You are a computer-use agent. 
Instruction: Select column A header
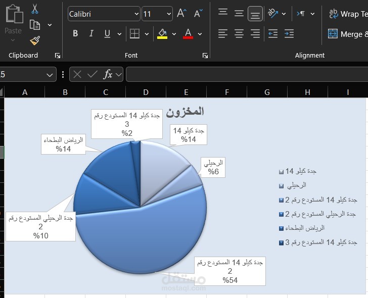25,92
